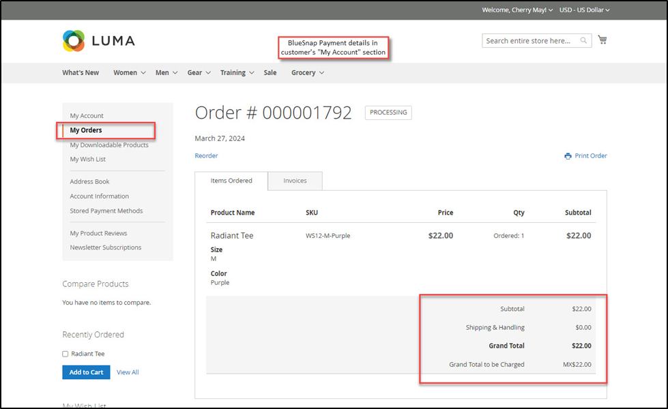
Task: Open My Wish List sidebar link
Action: tap(88, 160)
